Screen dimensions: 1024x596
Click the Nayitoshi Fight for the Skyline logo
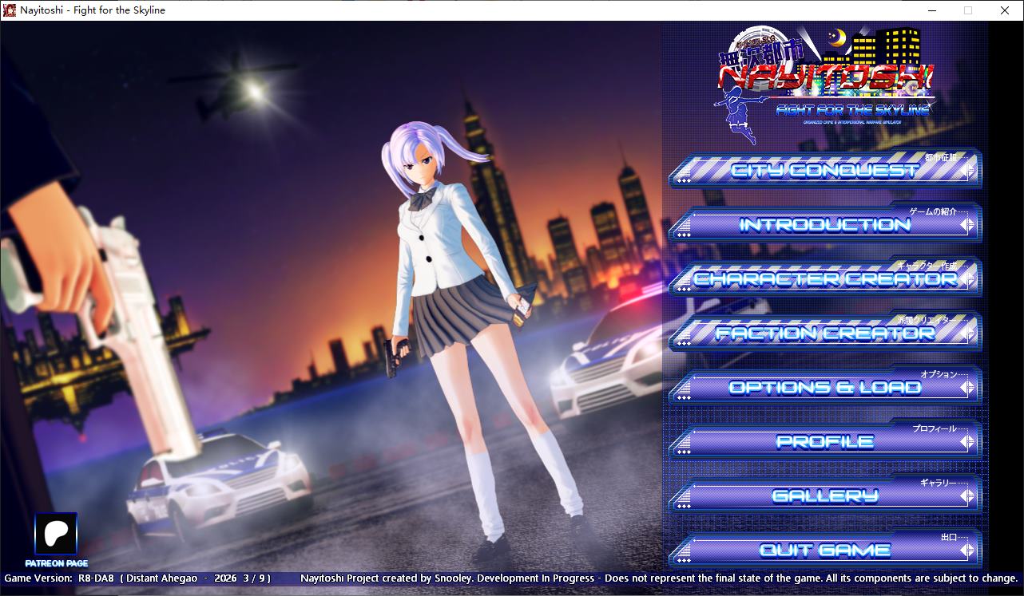click(823, 80)
